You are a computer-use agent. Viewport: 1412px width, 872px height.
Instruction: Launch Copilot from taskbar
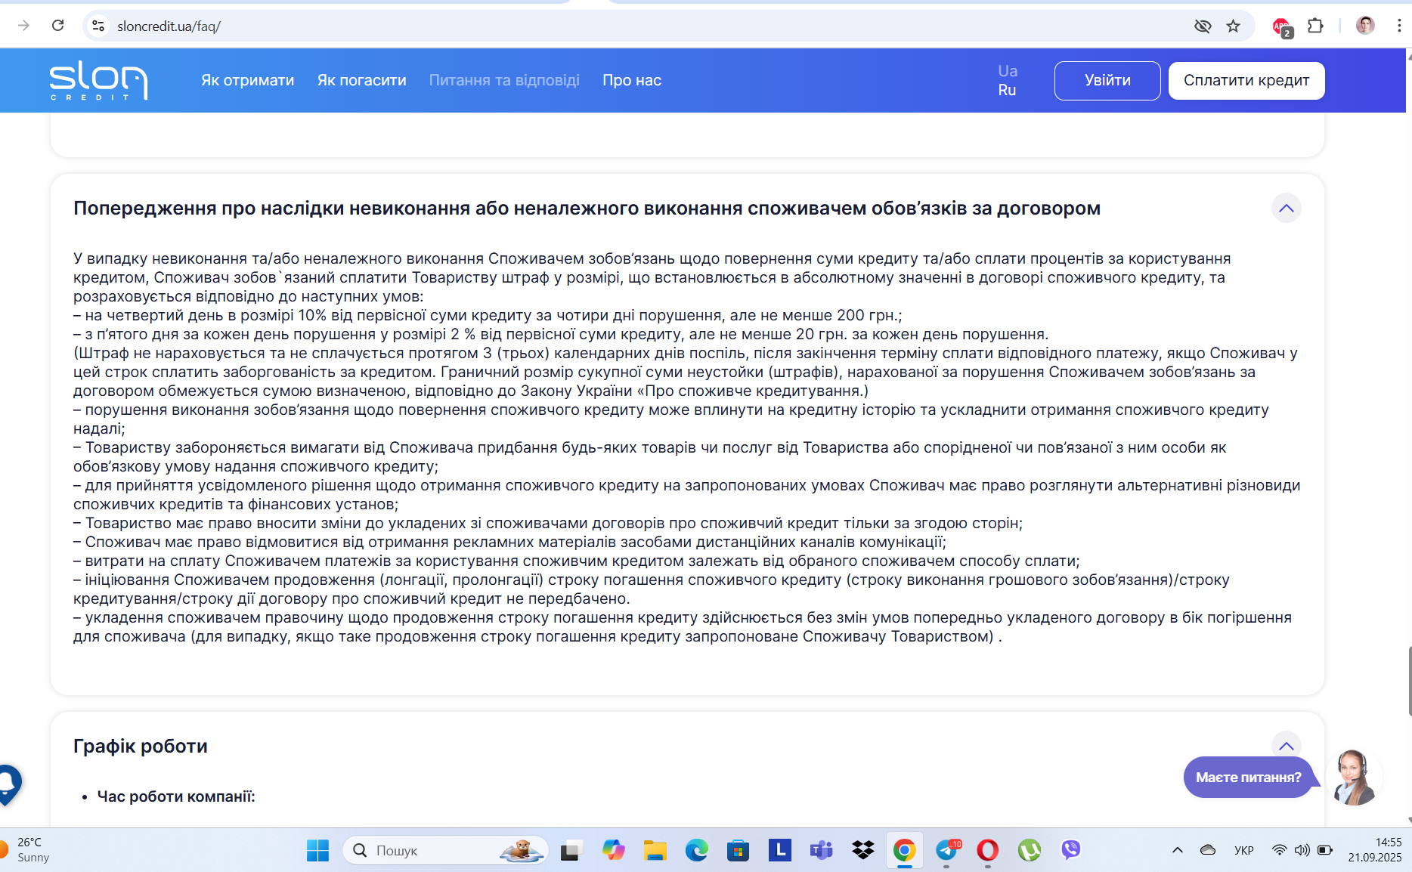coord(614,850)
